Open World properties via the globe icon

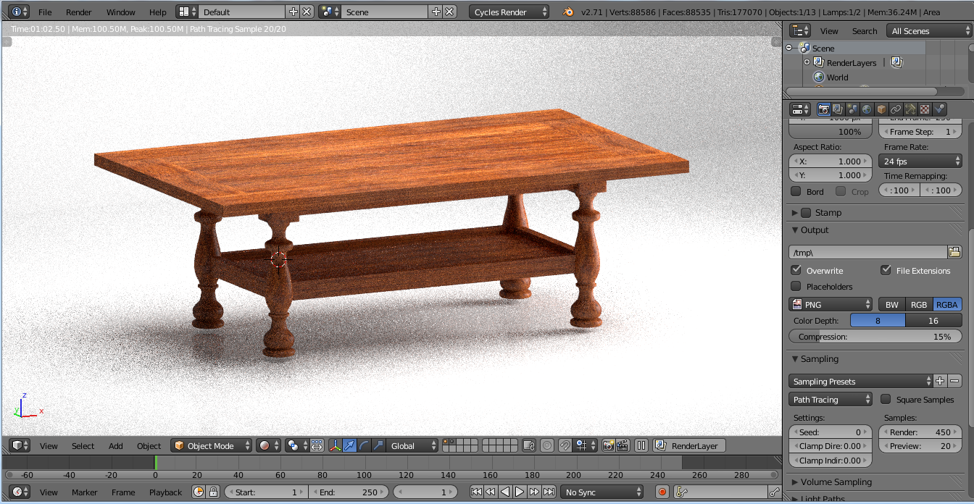coord(867,109)
